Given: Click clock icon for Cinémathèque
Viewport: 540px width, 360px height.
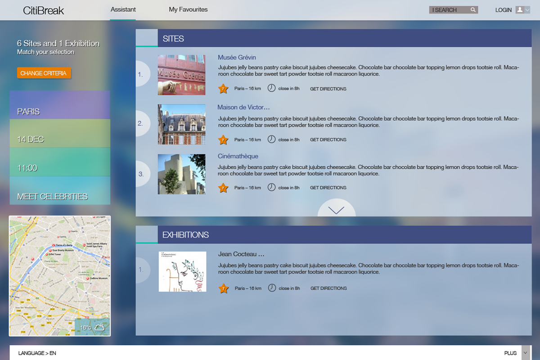Looking at the screenshot, I should pyautogui.click(x=271, y=187).
